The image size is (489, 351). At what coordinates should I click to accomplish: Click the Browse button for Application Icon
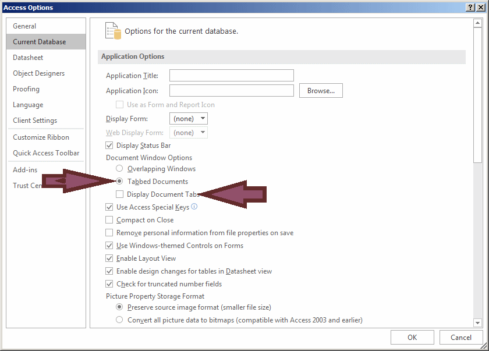[x=321, y=90]
